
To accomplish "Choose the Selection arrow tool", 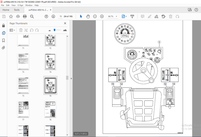I will pyautogui.click(x=81, y=17).
